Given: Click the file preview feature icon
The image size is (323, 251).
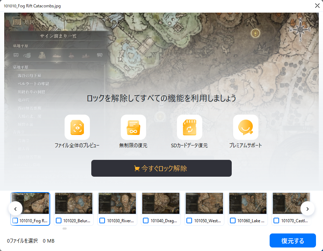Looking at the screenshot, I should point(77,127).
